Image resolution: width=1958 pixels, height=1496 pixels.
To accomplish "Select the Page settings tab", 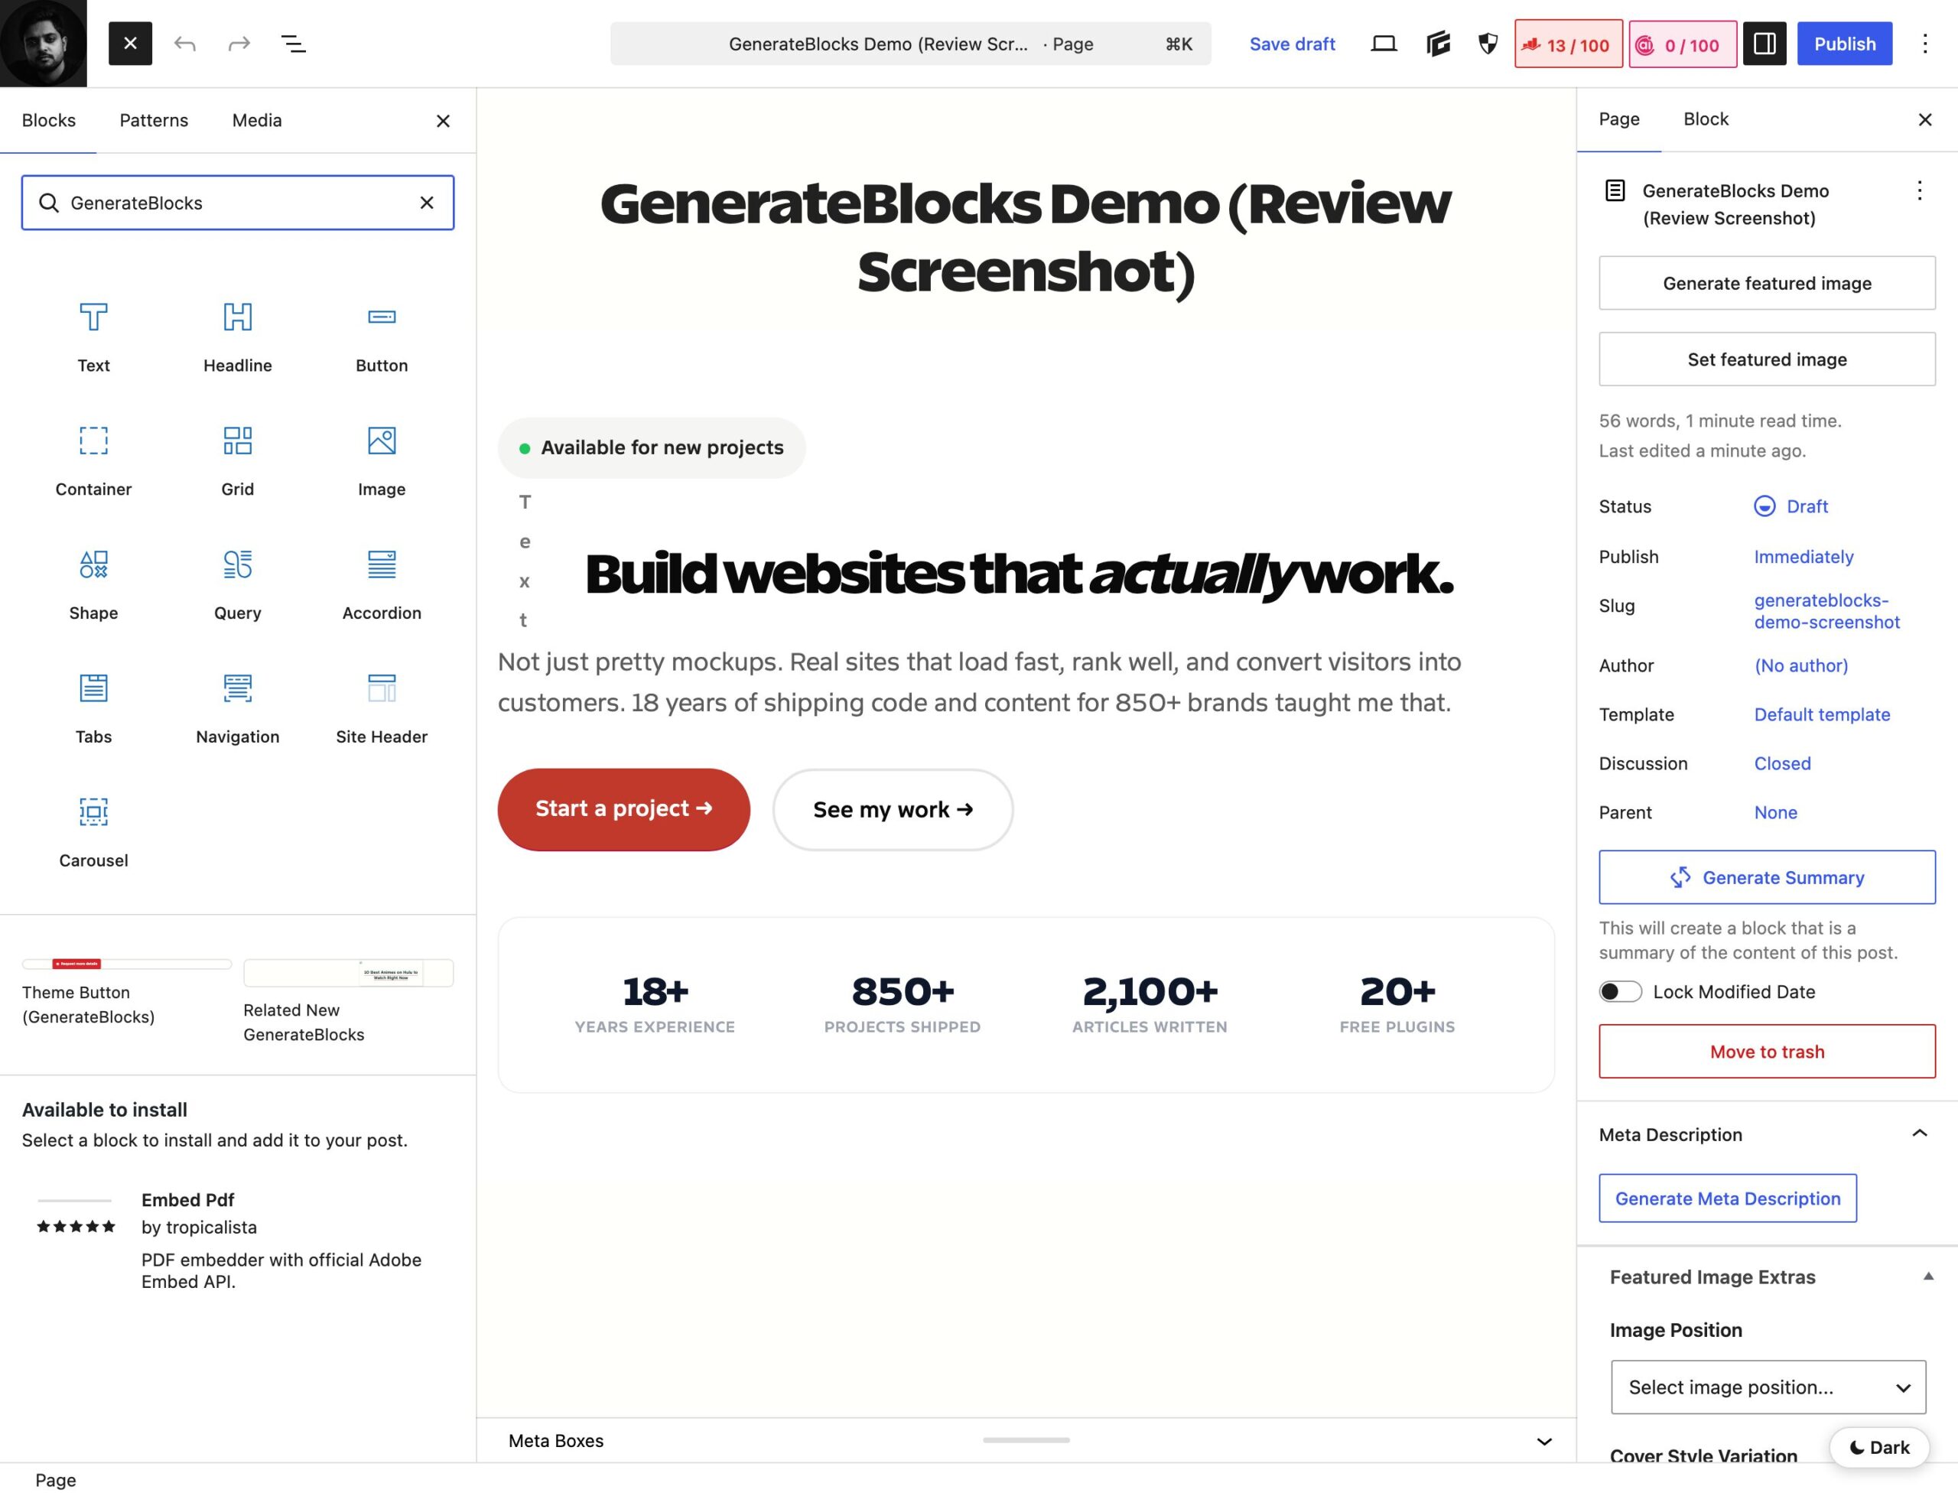I will (1618, 119).
